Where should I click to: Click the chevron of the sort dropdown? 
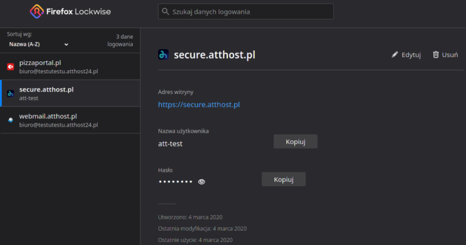(x=66, y=44)
